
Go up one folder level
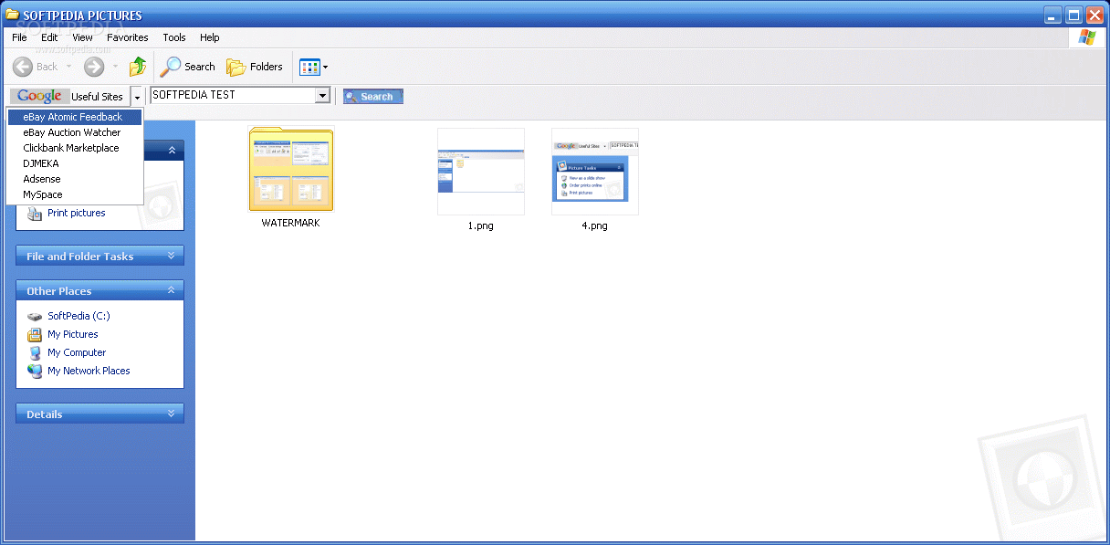138,67
